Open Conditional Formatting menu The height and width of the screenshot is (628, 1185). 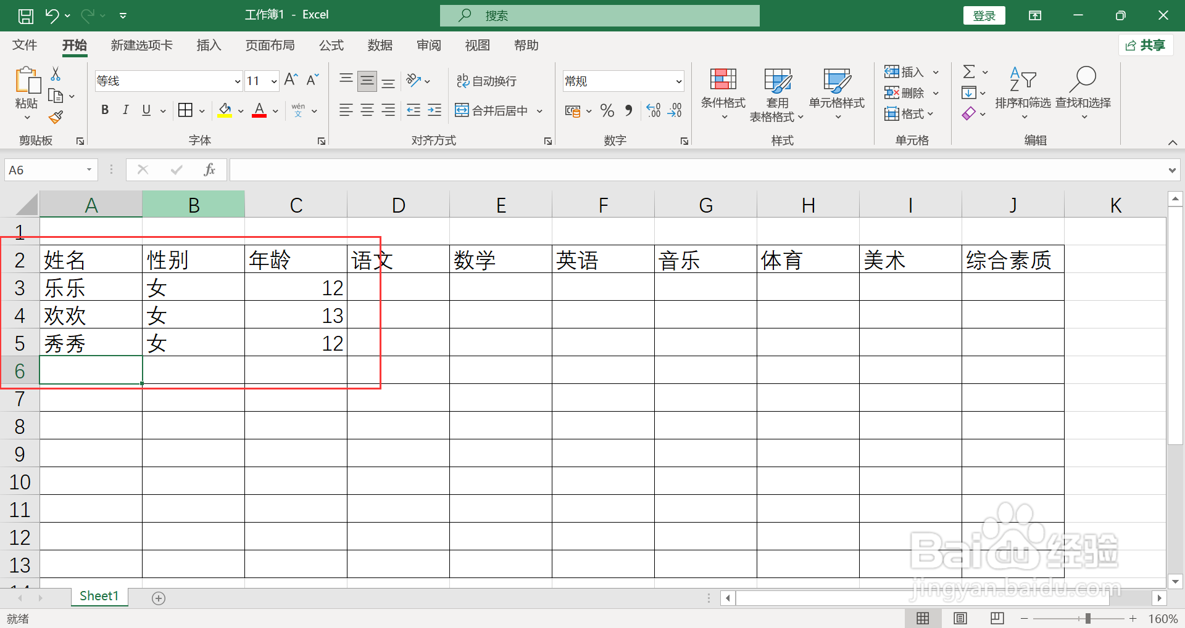click(723, 94)
